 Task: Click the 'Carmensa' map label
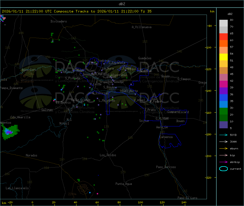click(x=166, y=137)
